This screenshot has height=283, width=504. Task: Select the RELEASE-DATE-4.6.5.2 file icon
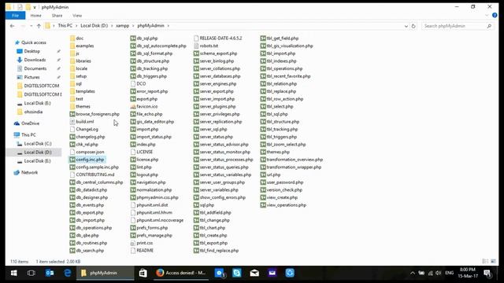(196, 39)
